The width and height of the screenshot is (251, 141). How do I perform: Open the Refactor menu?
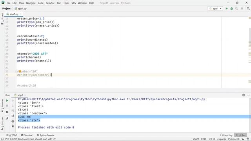coord(50,3)
